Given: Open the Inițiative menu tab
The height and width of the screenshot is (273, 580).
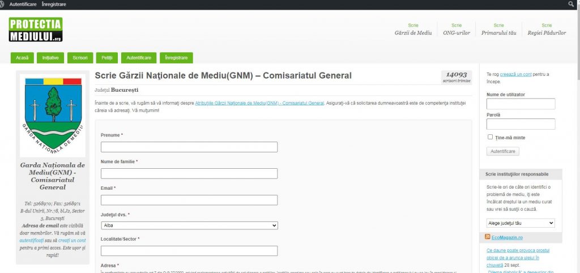Looking at the screenshot, I should pyautogui.click(x=50, y=58).
